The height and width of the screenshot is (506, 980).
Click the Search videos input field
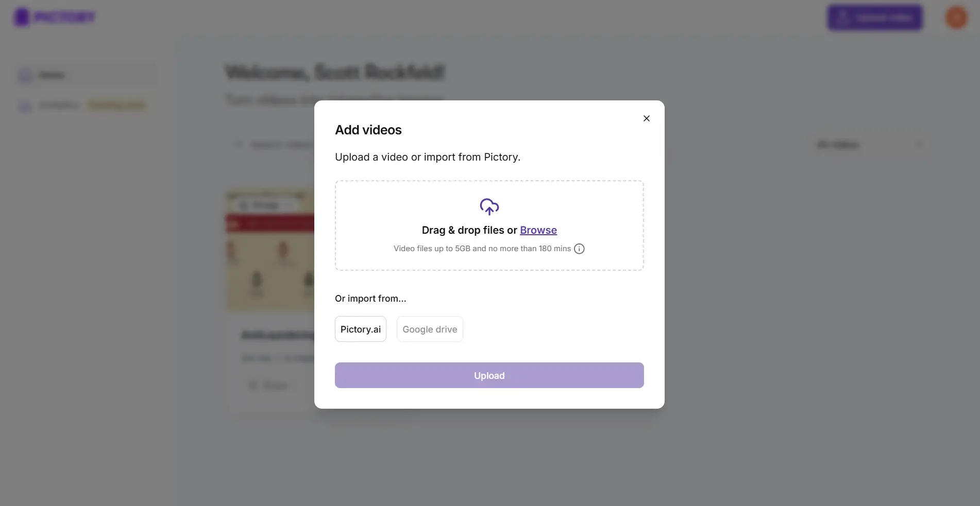pyautogui.click(x=281, y=145)
